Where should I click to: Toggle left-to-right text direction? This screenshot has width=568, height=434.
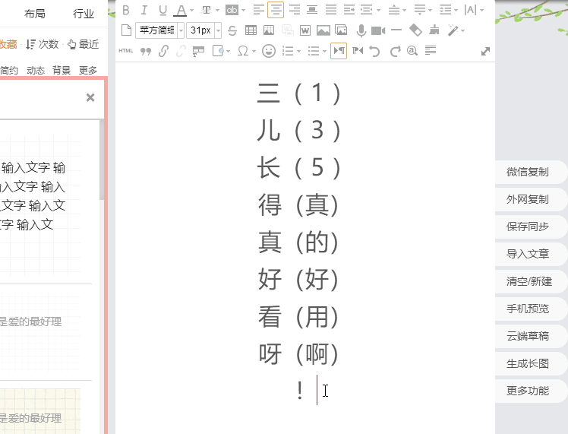point(339,50)
